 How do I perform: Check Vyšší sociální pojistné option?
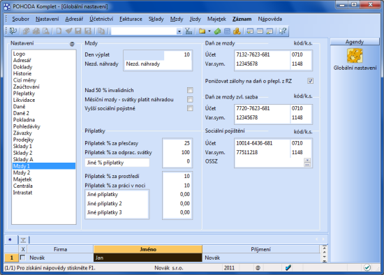click(190, 108)
